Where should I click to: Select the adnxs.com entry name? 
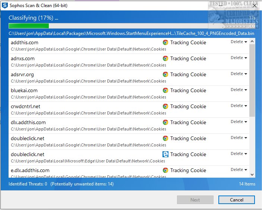coord(23,59)
